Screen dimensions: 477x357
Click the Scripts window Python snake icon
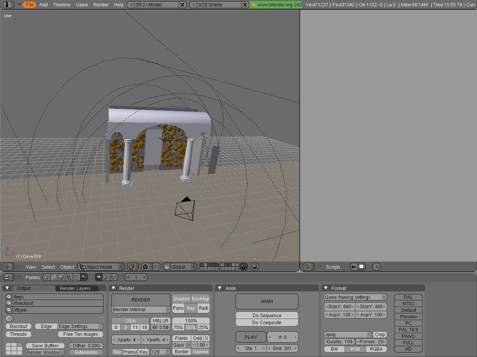307,267
